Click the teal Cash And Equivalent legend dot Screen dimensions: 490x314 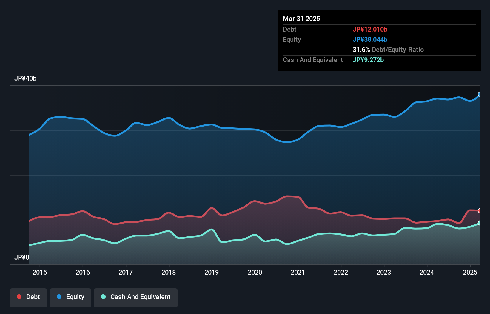pos(103,297)
